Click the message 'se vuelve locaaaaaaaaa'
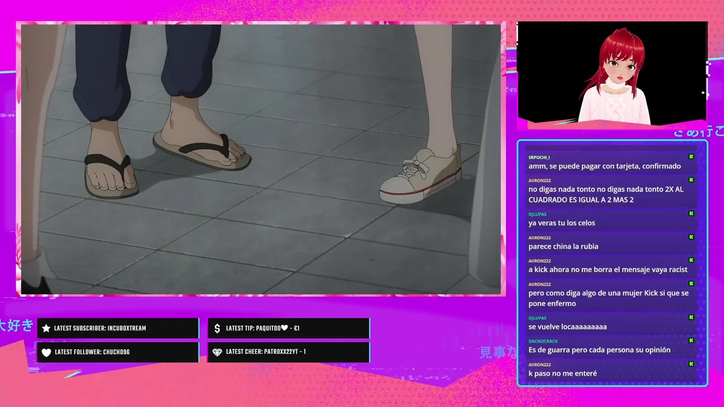The width and height of the screenshot is (724, 407). click(x=567, y=327)
